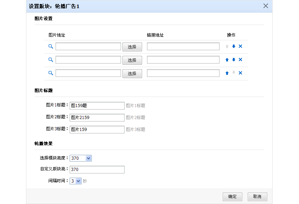Move the first image row down

coord(234,46)
